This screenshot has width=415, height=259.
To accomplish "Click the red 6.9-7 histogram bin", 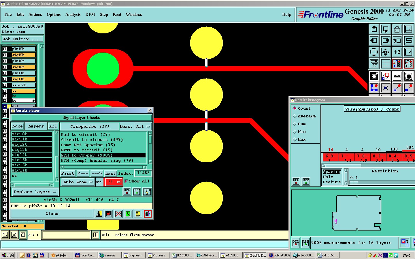I will pos(330,158).
